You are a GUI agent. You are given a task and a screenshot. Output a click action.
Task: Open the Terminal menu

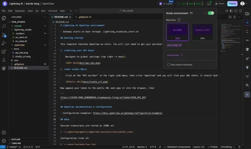pos(52,11)
